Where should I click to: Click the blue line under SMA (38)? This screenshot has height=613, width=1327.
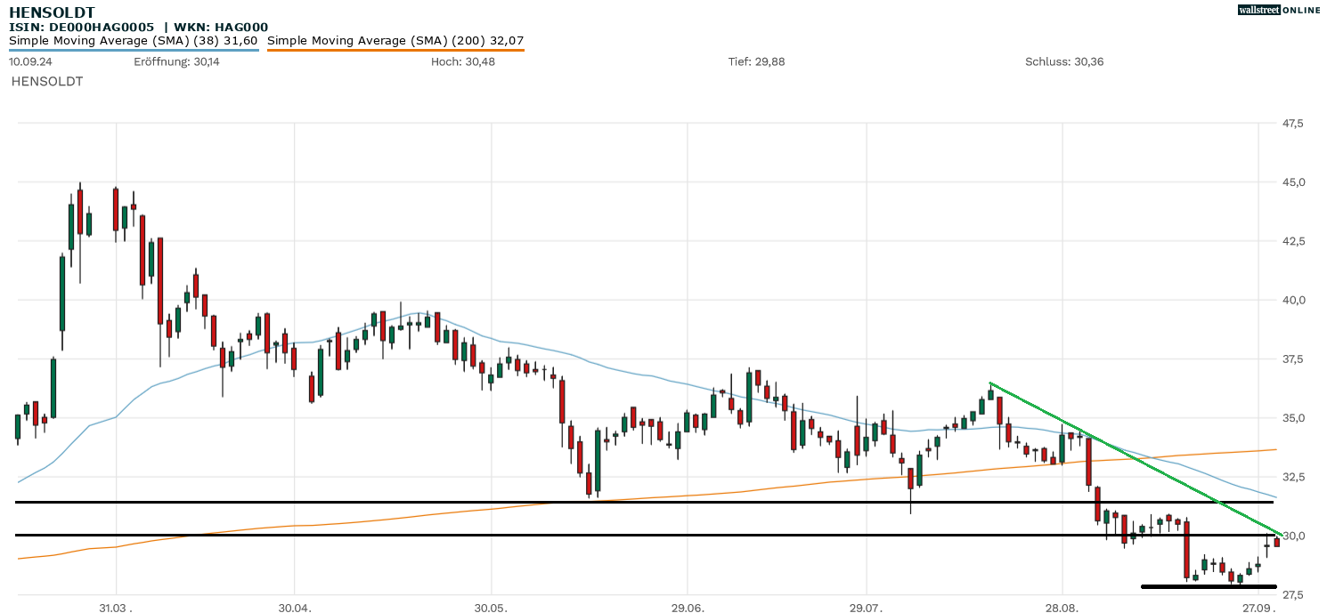tap(134, 50)
